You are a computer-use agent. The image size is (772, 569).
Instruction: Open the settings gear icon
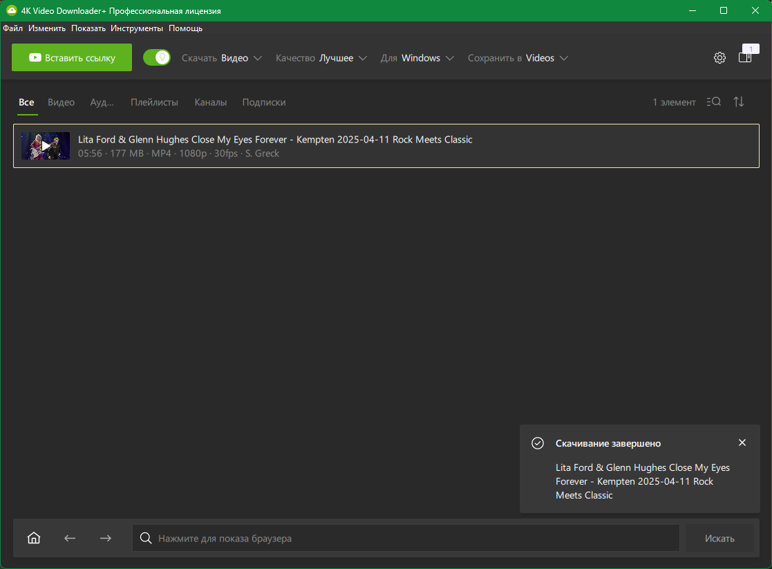pyautogui.click(x=719, y=57)
